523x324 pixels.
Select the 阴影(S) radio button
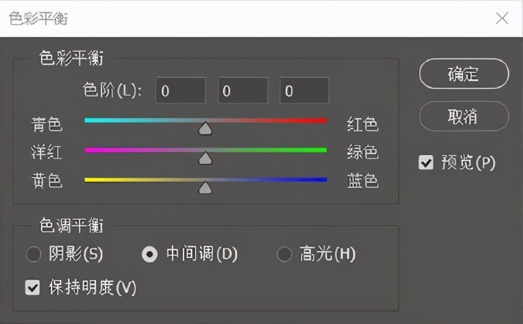pos(33,254)
